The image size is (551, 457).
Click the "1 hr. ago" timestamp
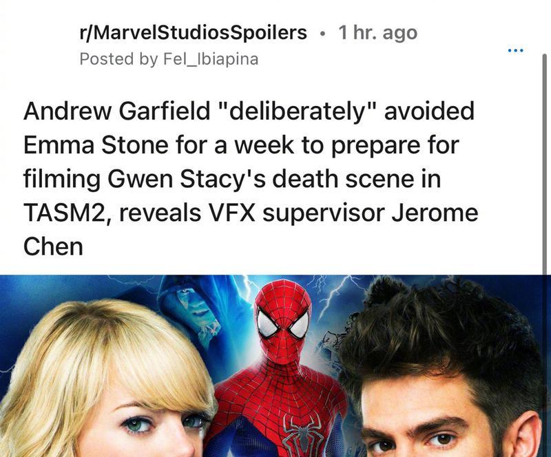coord(377,32)
